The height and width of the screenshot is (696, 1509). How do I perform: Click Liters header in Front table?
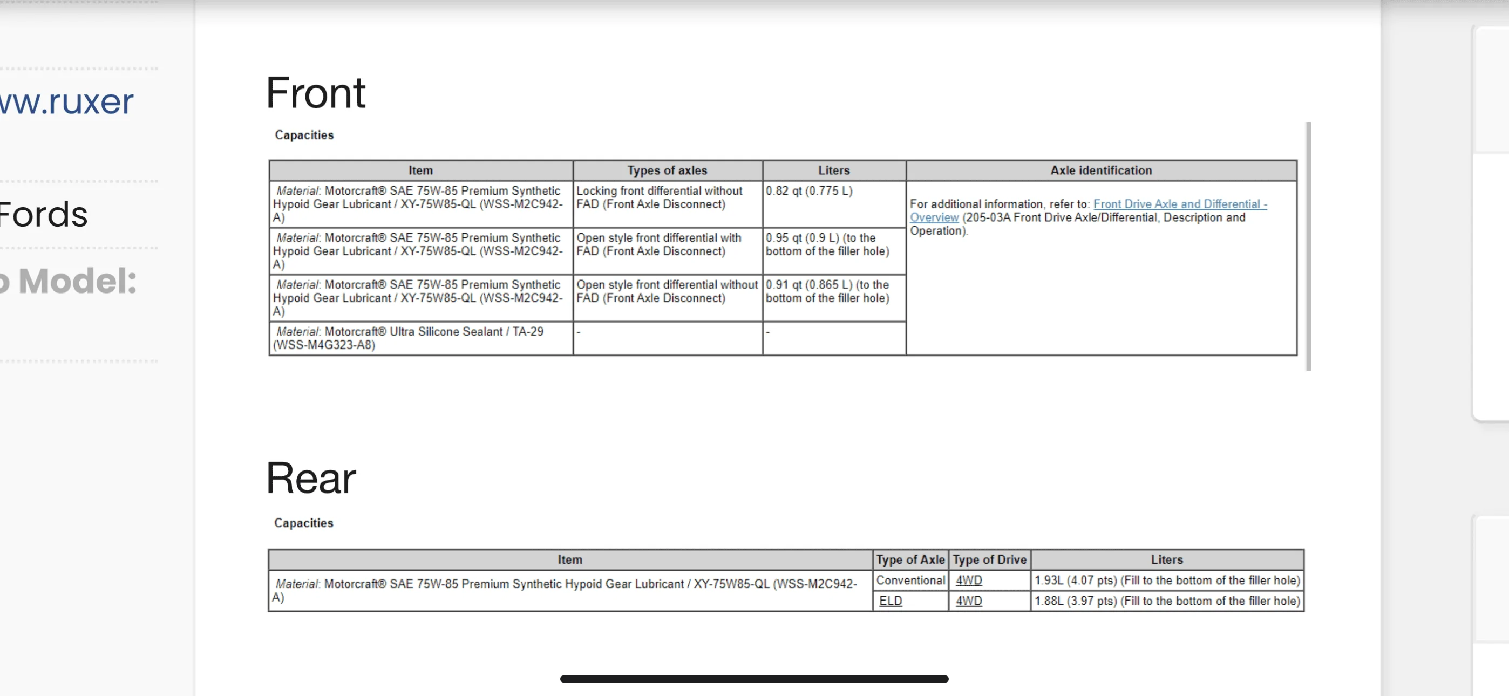click(834, 170)
